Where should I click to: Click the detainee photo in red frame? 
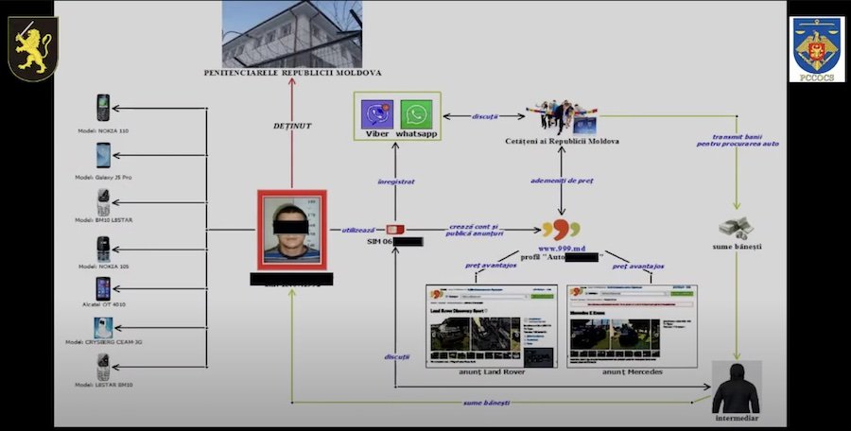click(291, 230)
